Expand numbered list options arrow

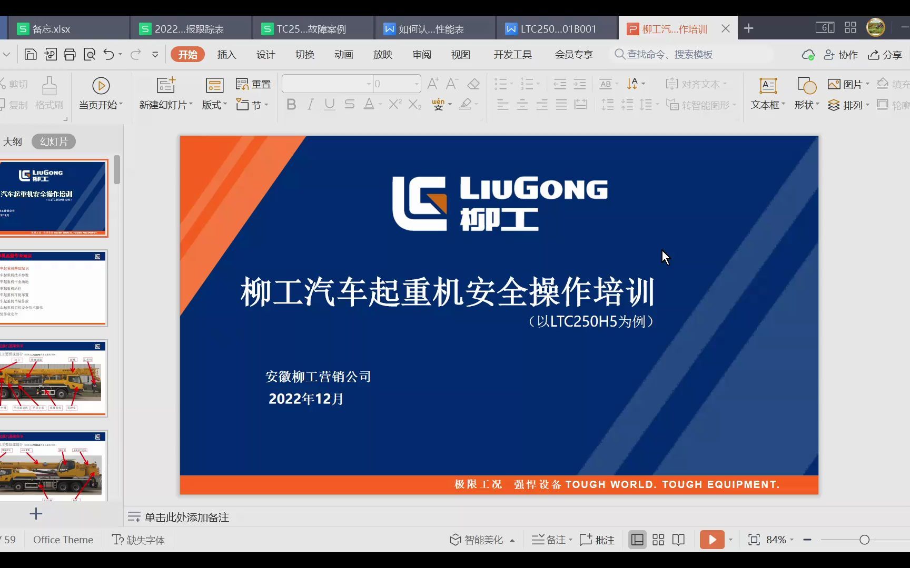click(x=538, y=84)
